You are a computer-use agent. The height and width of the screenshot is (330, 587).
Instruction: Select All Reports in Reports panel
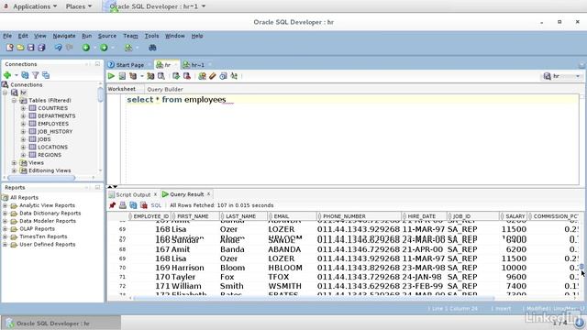24,198
